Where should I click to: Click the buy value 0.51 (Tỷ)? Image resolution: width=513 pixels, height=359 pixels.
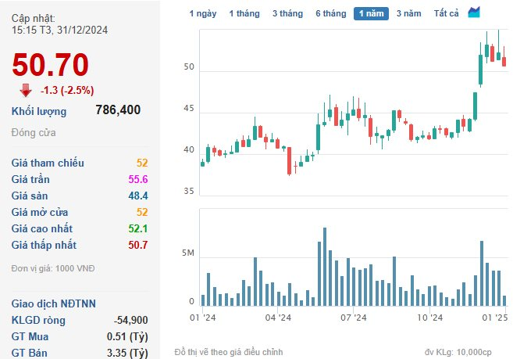[127, 336]
